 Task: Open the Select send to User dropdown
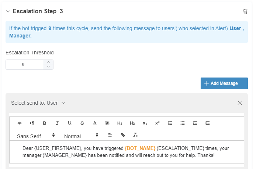(x=38, y=103)
